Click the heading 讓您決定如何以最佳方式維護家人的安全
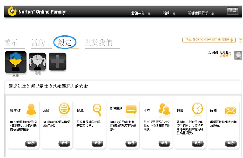 48,86
